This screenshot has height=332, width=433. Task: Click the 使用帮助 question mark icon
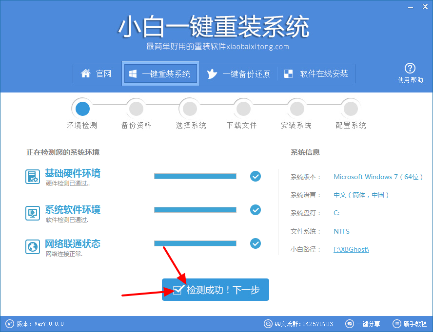pos(410,68)
